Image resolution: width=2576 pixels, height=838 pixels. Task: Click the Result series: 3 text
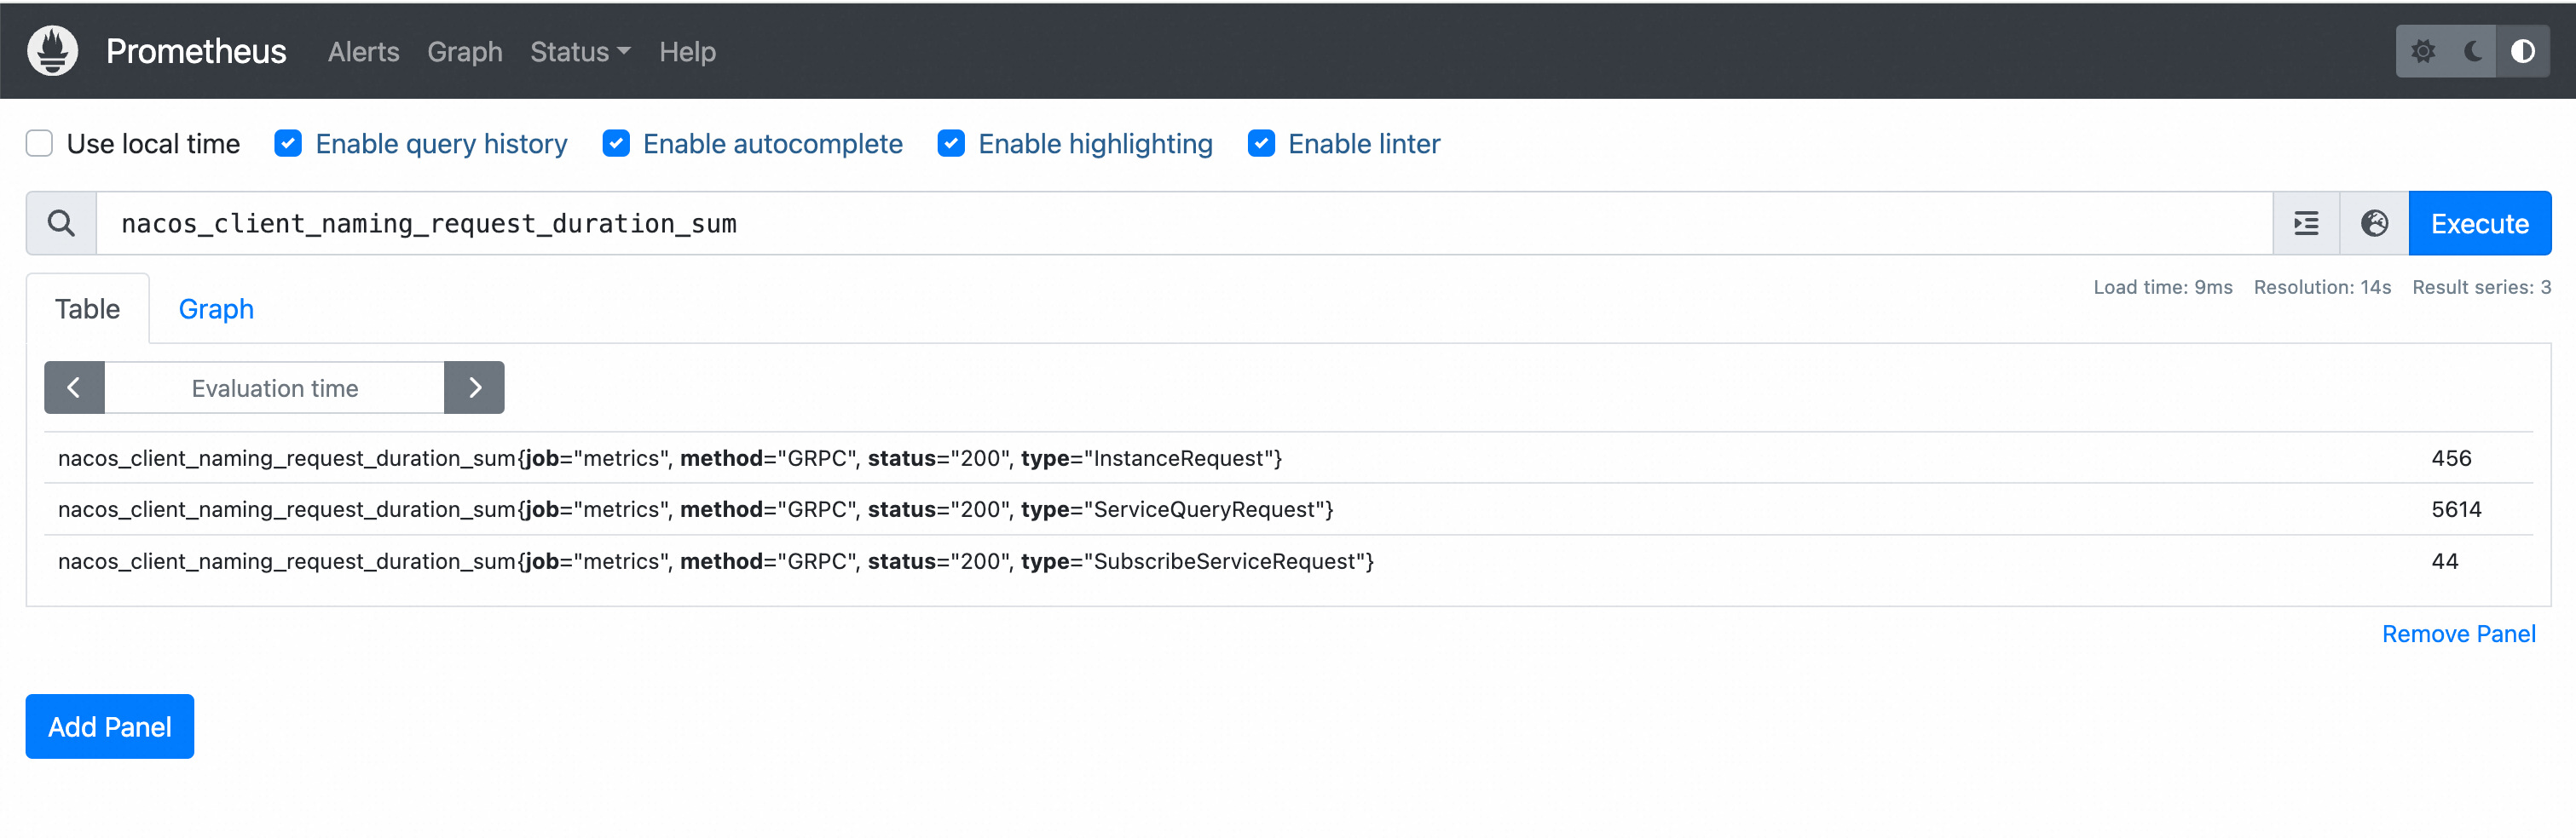[2481, 288]
